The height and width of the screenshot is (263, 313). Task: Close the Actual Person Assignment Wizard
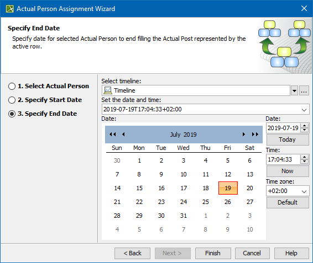[304, 8]
